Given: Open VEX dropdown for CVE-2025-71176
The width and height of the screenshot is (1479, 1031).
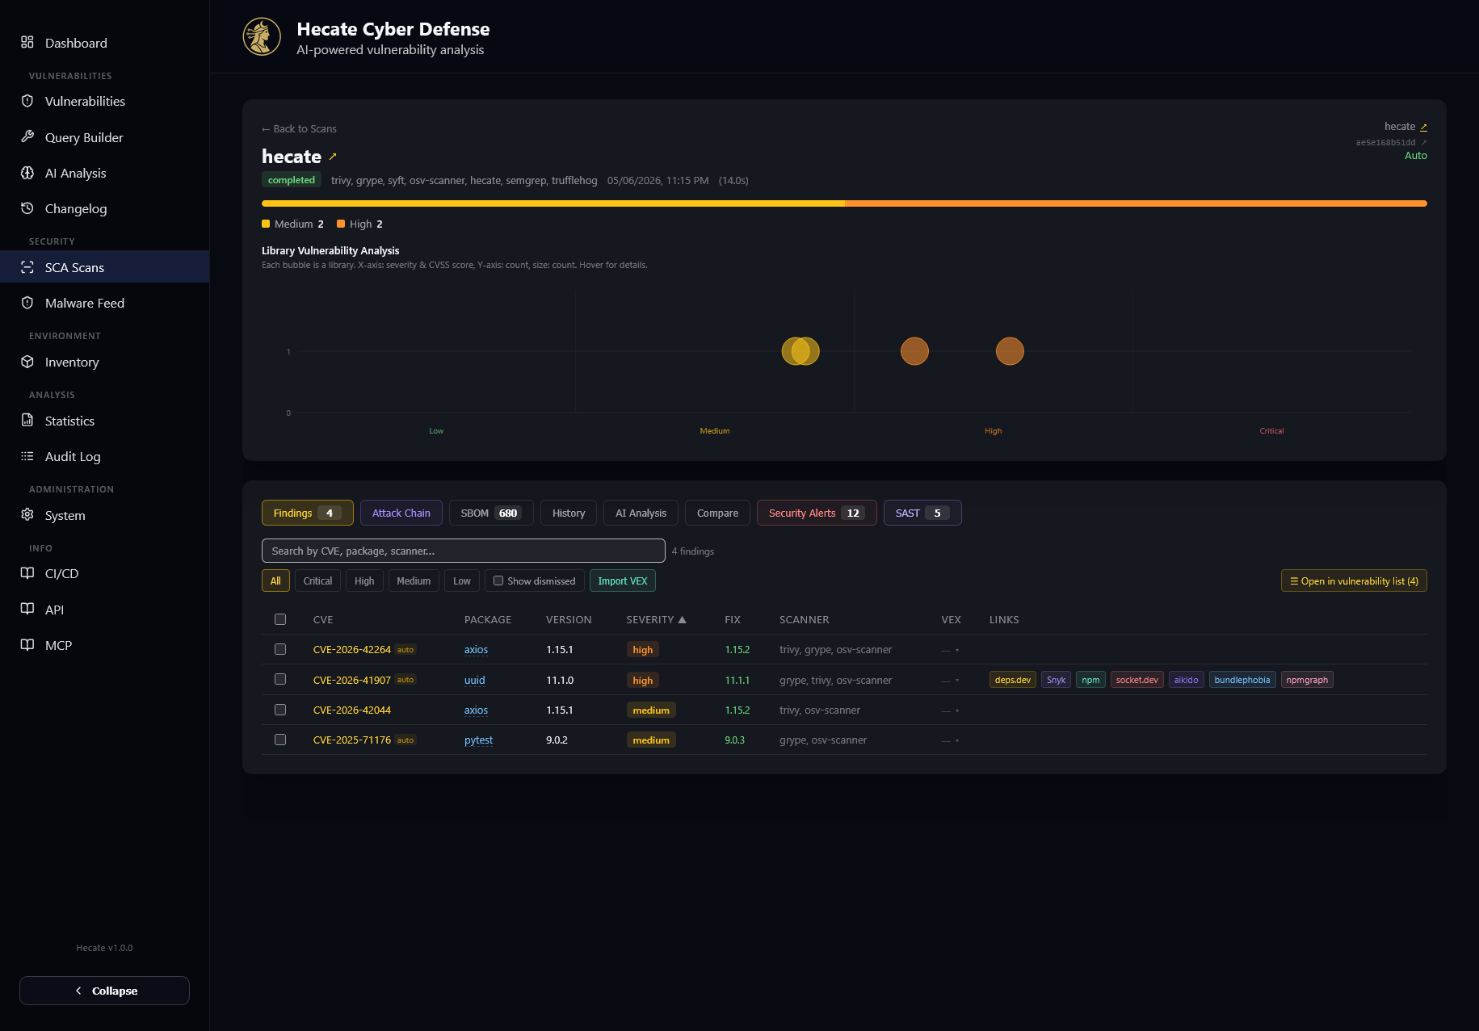Looking at the screenshot, I should point(950,740).
